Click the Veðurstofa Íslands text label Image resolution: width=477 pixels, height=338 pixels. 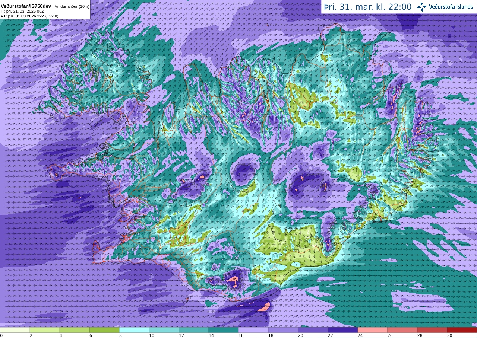pos(451,7)
